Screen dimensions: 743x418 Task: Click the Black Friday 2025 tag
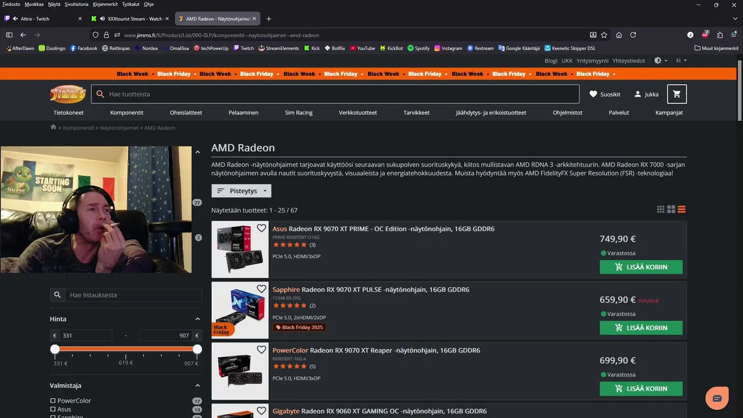pos(300,327)
